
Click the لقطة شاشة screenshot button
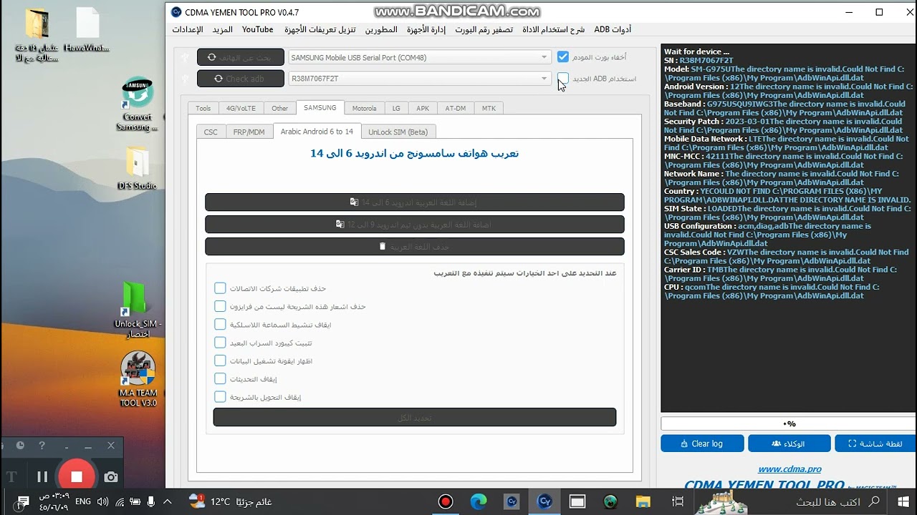click(875, 443)
